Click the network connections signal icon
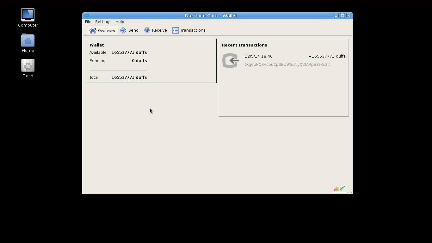This screenshot has height=243, width=432. 336,189
